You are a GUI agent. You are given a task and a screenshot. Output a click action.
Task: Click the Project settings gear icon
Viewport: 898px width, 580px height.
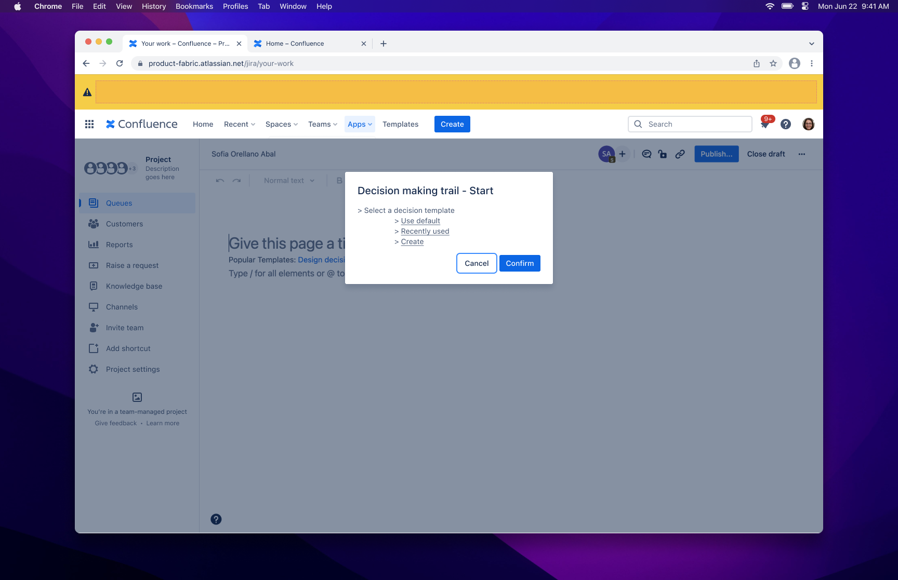tap(94, 369)
